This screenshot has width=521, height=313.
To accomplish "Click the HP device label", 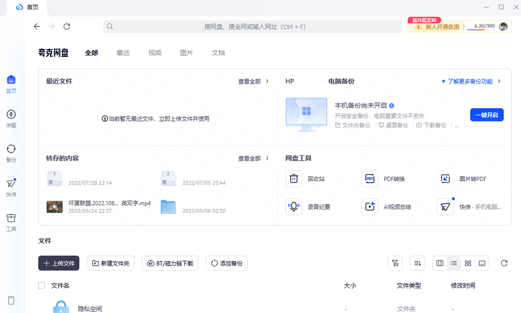I will pyautogui.click(x=290, y=81).
